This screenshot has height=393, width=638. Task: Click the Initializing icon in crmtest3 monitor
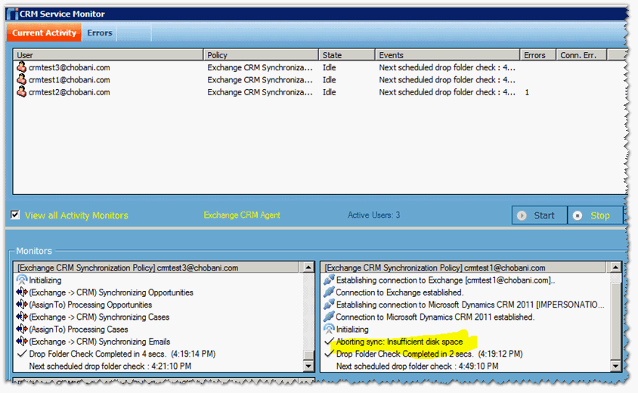[x=22, y=280]
